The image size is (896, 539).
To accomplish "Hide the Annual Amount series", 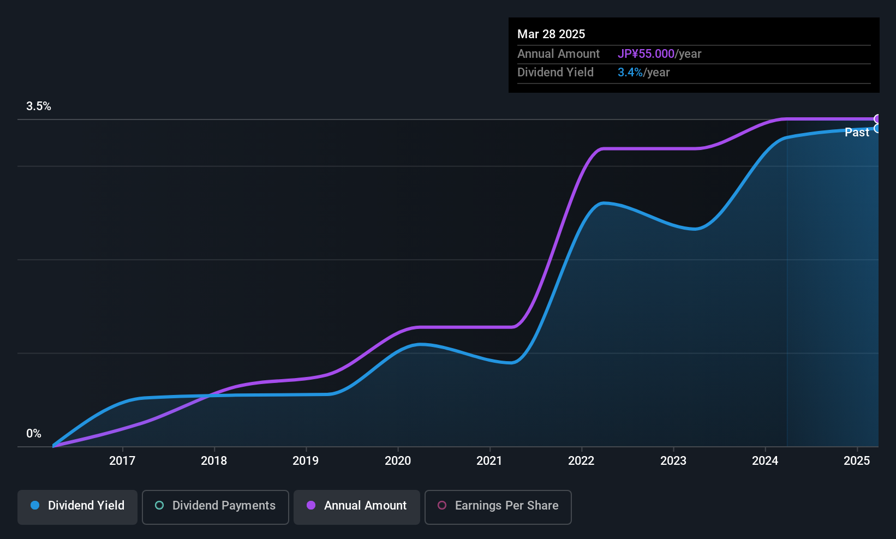I will (x=357, y=507).
